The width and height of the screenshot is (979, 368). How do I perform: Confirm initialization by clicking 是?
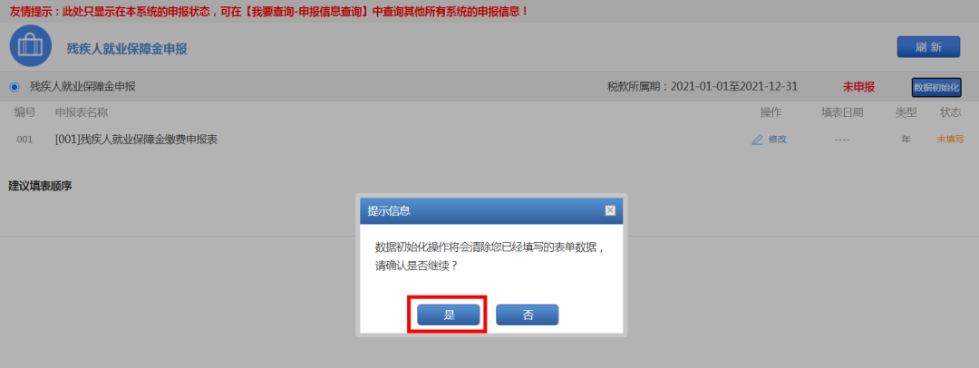coord(449,315)
